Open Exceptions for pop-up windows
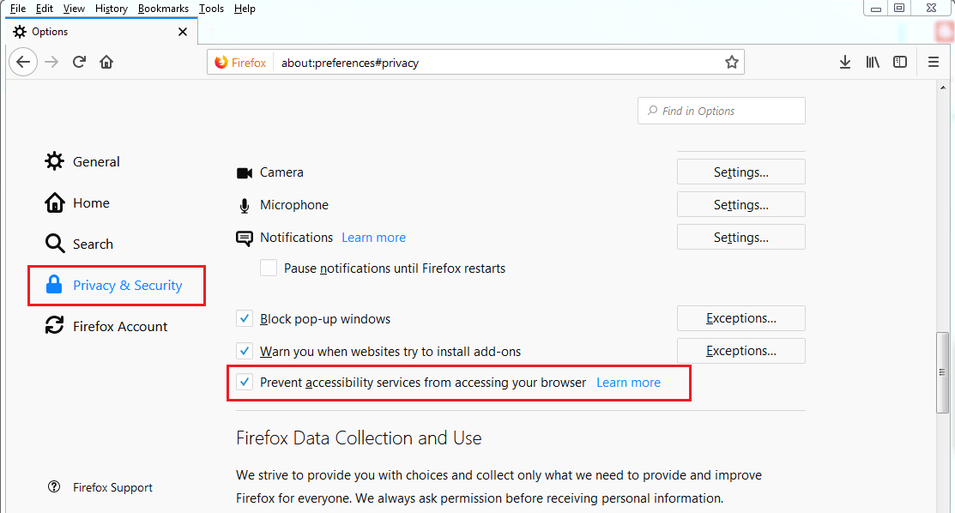The width and height of the screenshot is (955, 513). pos(740,318)
